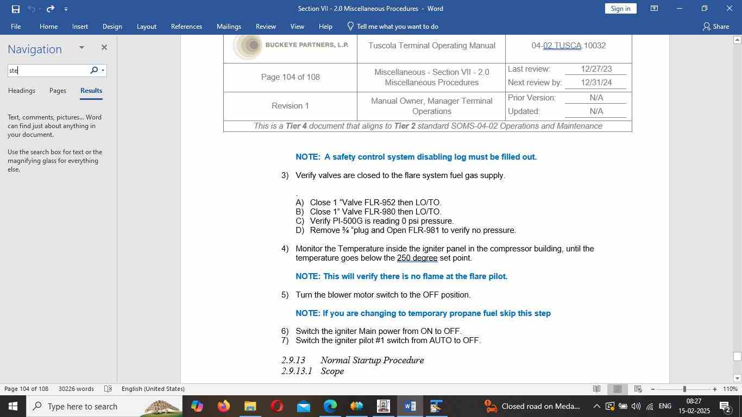
Task: Open the File menu
Action: [x=16, y=26]
